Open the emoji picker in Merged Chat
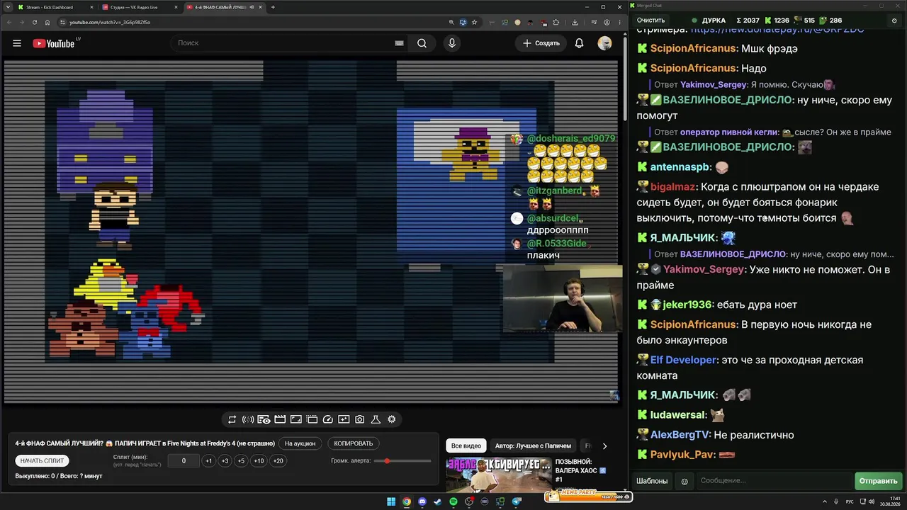The height and width of the screenshot is (510, 907). coord(685,481)
